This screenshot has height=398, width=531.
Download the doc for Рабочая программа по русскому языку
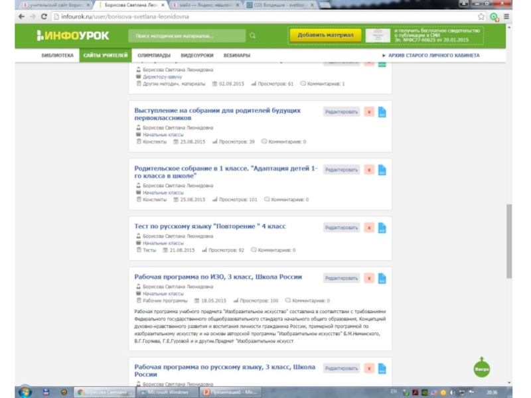click(x=382, y=369)
